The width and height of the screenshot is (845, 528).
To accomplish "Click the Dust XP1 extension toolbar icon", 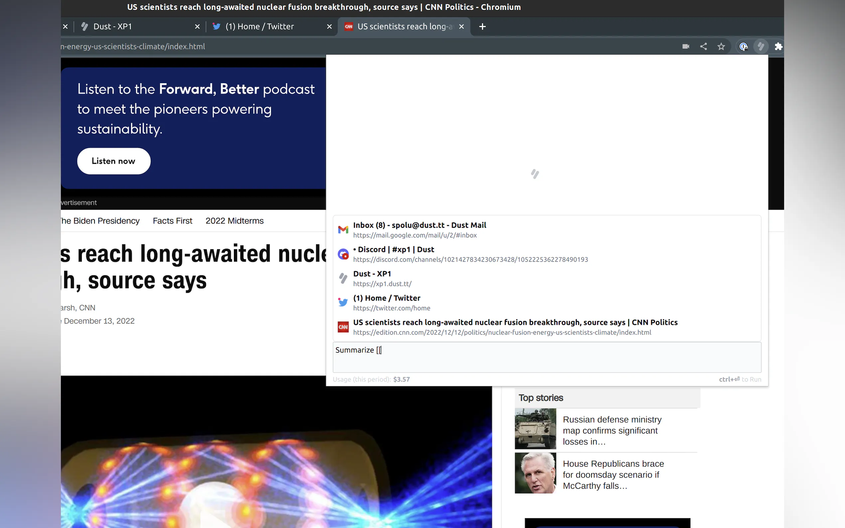I will point(760,47).
